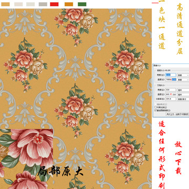Screen dimensions: 189x189
Task: Click the red text 放心下载
Action: pos(178,158)
